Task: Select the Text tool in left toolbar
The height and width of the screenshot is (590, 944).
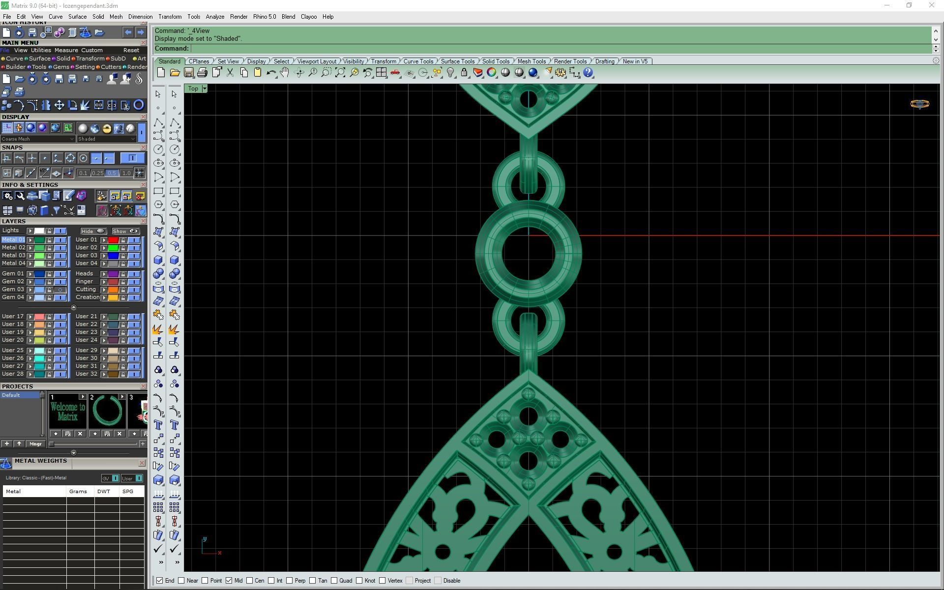Action: (158, 425)
